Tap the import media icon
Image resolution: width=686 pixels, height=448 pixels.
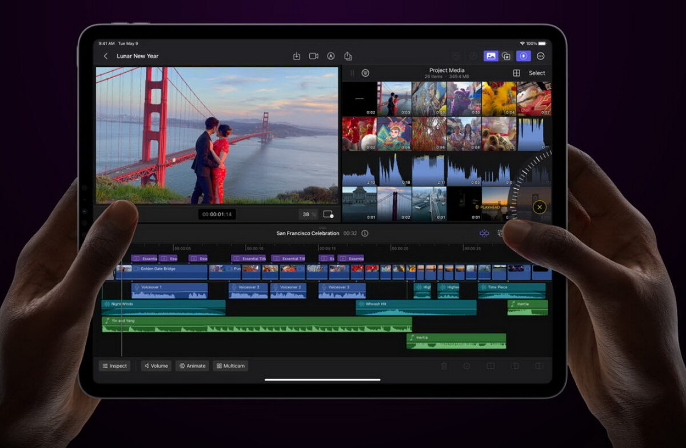click(x=297, y=56)
